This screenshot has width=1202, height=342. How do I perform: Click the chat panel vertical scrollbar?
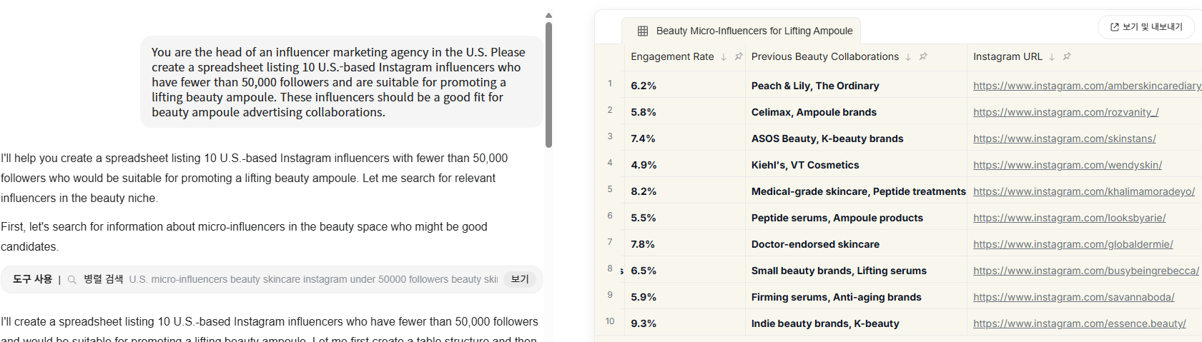click(x=548, y=84)
